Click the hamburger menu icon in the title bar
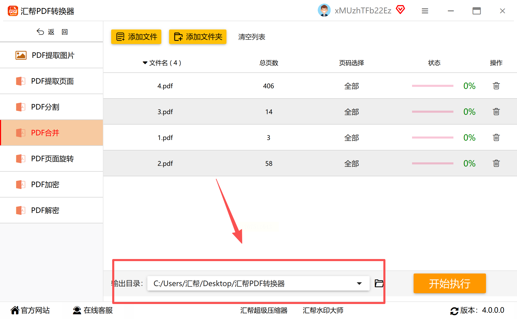The width and height of the screenshot is (517, 319). coord(425,11)
